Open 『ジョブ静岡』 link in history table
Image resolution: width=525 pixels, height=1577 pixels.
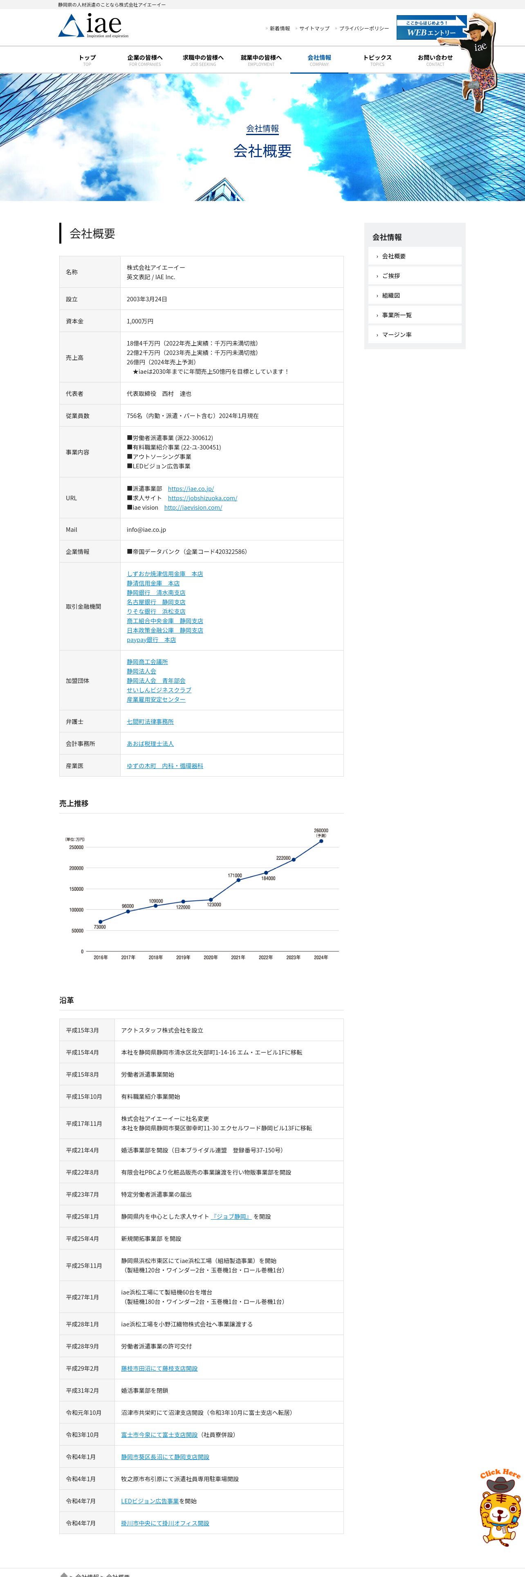pyautogui.click(x=231, y=1216)
